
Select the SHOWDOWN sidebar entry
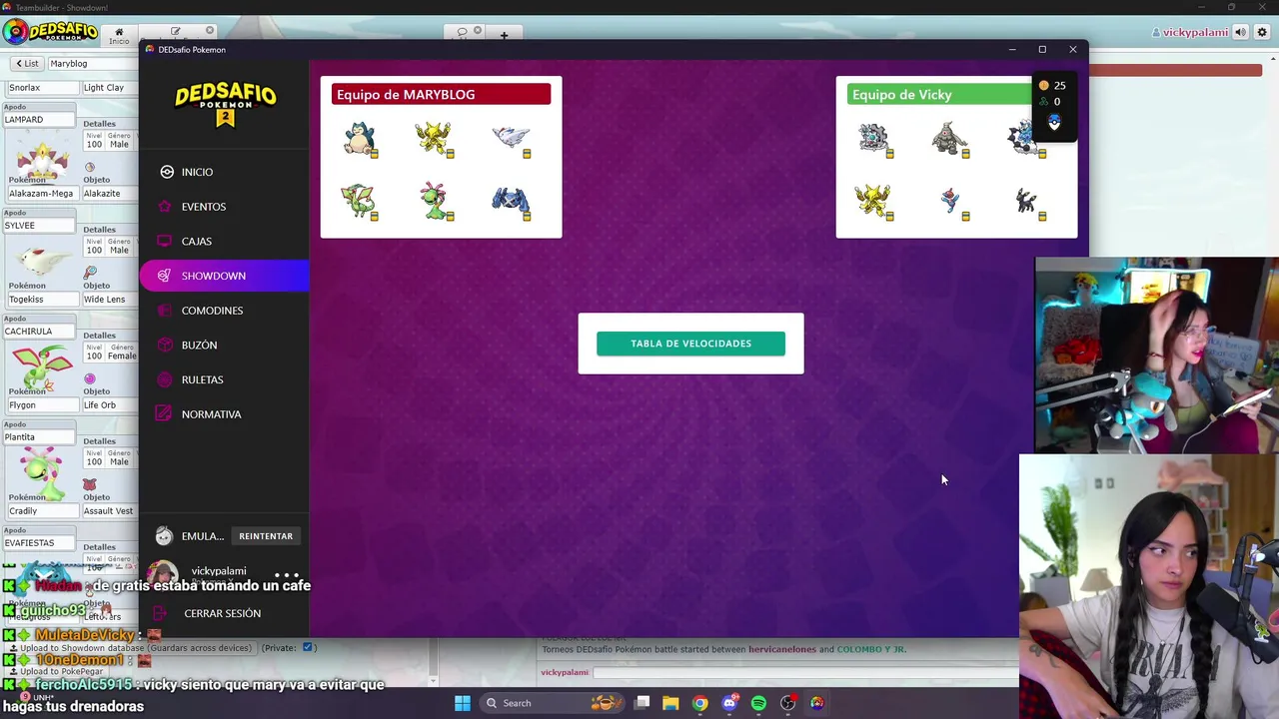tap(224, 276)
